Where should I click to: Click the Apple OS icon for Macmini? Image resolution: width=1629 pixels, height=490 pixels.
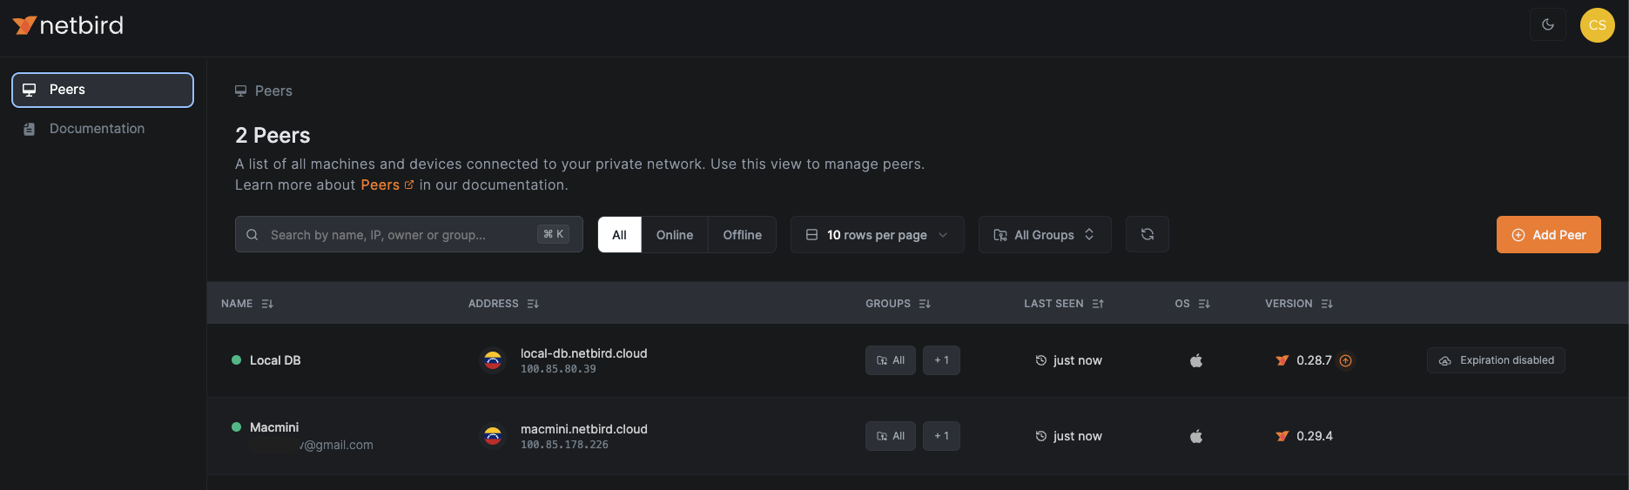point(1196,436)
